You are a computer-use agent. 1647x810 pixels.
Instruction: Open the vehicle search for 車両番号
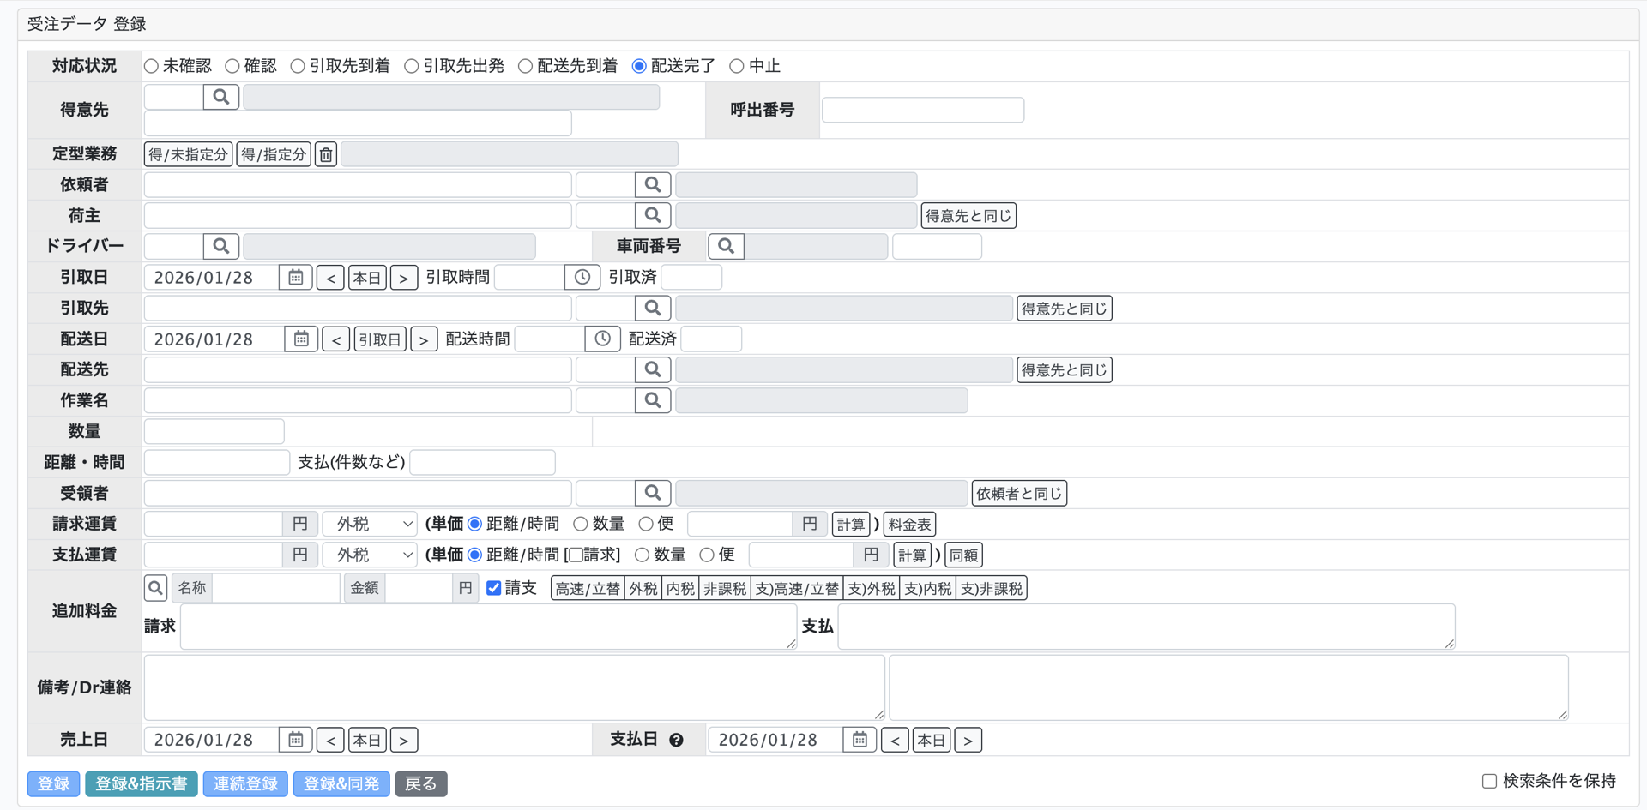point(726,246)
